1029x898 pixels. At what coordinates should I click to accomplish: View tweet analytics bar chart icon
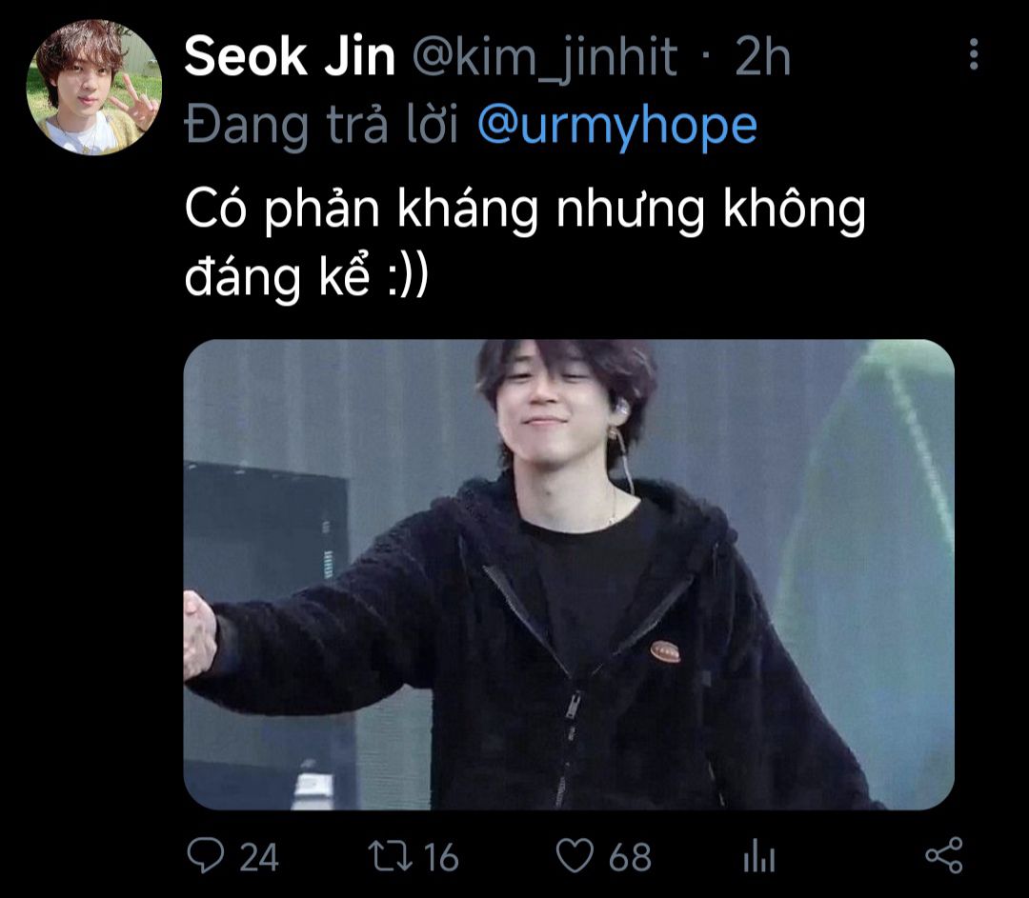click(x=759, y=856)
